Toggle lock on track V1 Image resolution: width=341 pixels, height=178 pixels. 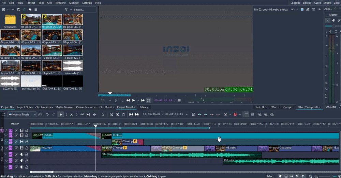(x=27, y=148)
